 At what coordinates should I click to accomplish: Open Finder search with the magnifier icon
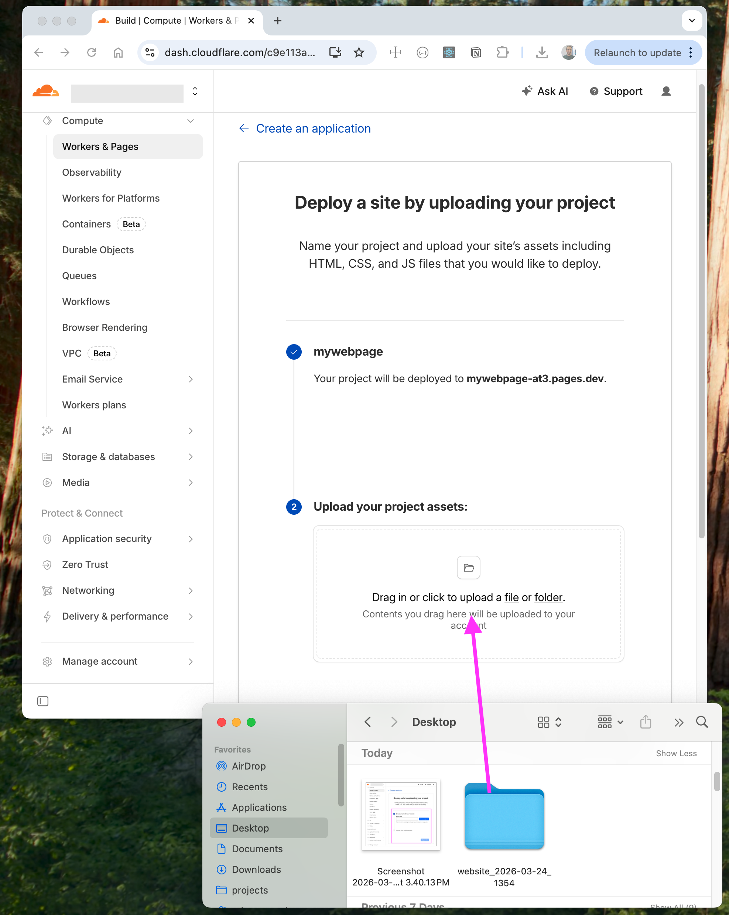[702, 722]
